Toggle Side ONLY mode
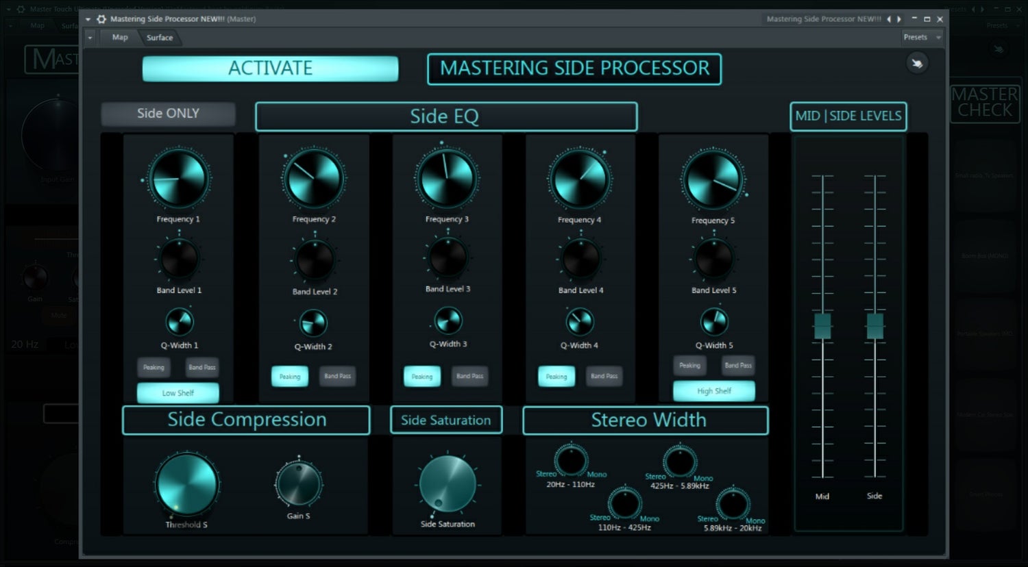1028x567 pixels. (168, 113)
